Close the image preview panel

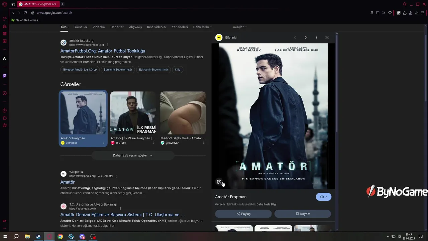[x=327, y=37]
